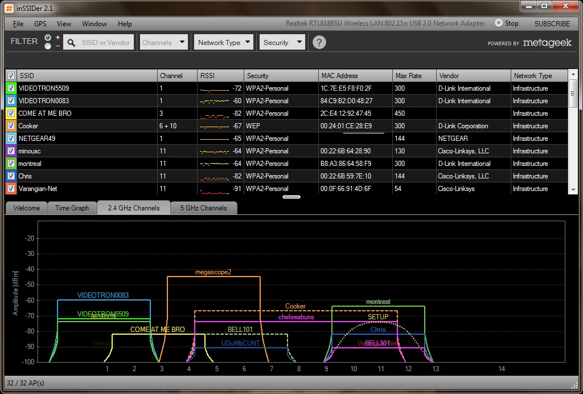Viewport: 583px width, 394px height.
Task: Click the SSID or Vendor search field
Action: click(106, 42)
